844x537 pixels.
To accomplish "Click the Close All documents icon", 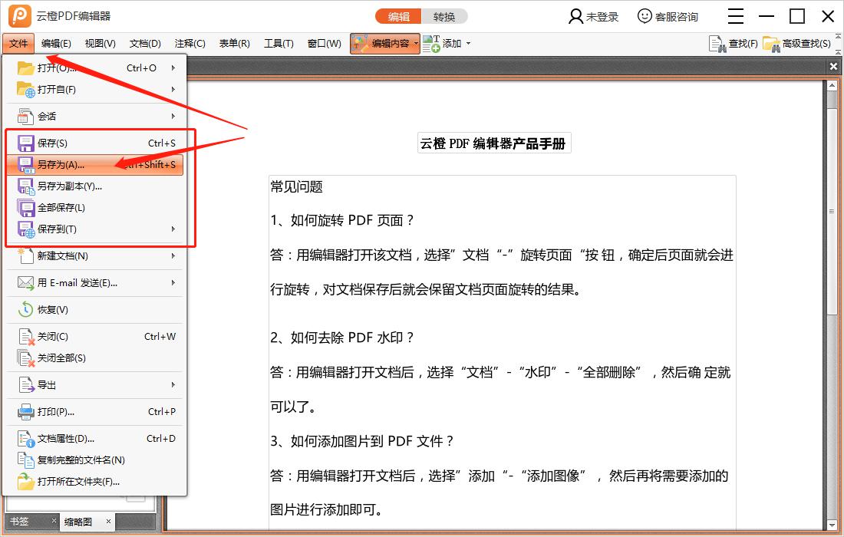I will click(x=25, y=358).
